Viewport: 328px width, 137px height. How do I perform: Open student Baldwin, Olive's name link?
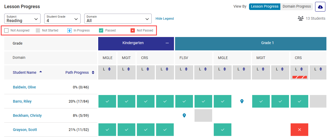coord(24,87)
